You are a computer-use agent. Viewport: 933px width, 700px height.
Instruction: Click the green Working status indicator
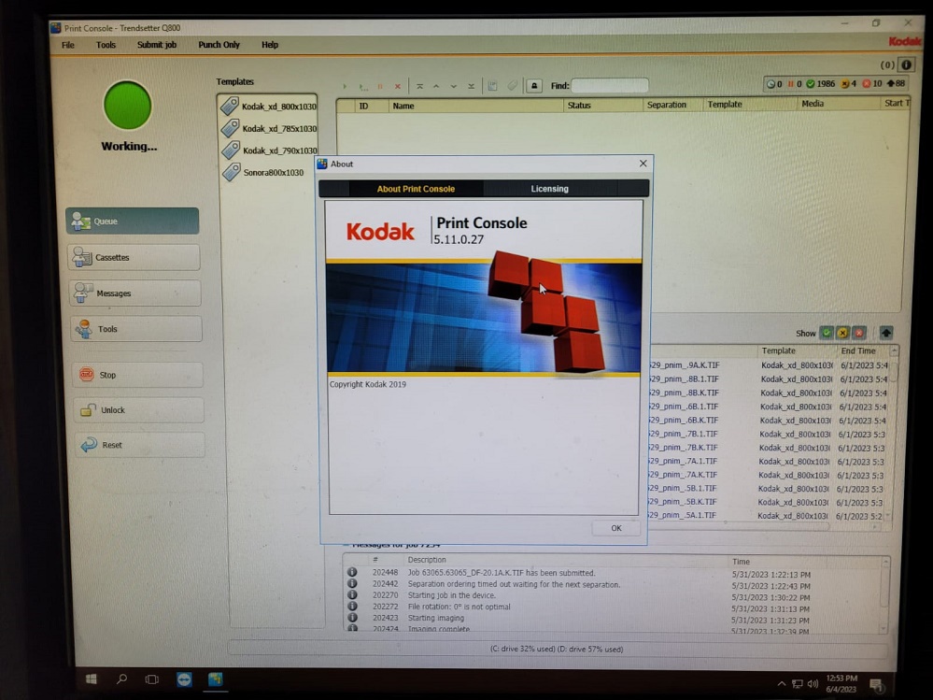[128, 106]
